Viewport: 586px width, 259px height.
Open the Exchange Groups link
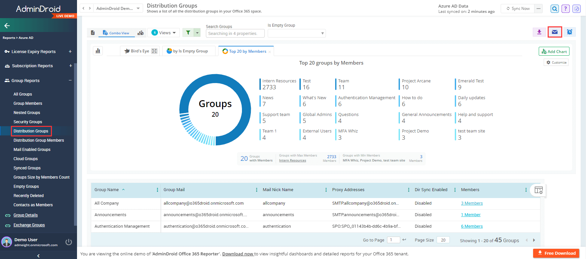click(x=29, y=225)
